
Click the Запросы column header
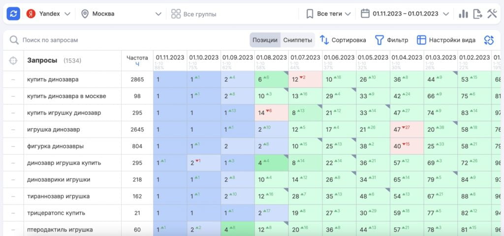click(x=42, y=60)
